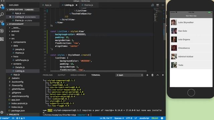This screenshot has height=120, width=214.
Task: Click the editor horizontal scrollbar
Action: 98,71
